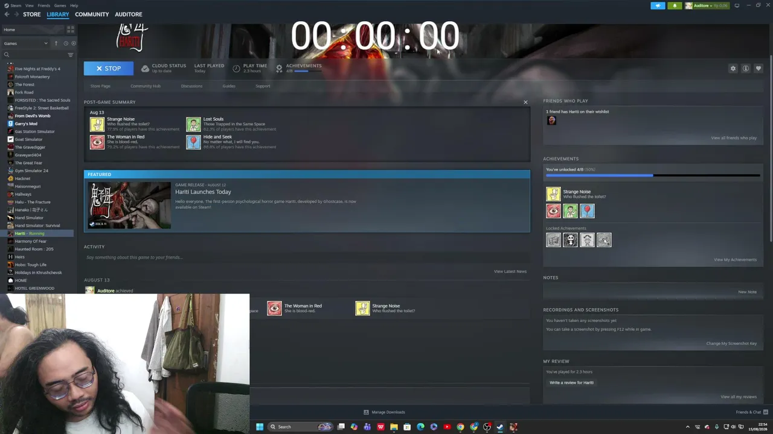Click Change My Screenshot Key

pyautogui.click(x=731, y=344)
